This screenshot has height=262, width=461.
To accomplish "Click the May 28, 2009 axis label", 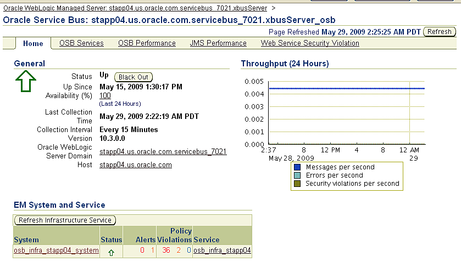I will coord(291,158).
